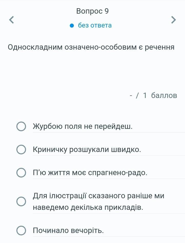Click the word 'баллов' in the score

pyautogui.click(x=164, y=96)
